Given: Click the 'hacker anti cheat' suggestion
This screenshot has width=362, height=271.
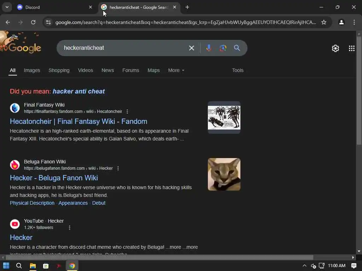Looking at the screenshot, I should (x=78, y=91).
